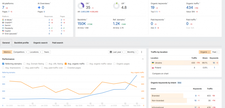
Task: Switch to the Organic search tab
Action: [40, 43]
